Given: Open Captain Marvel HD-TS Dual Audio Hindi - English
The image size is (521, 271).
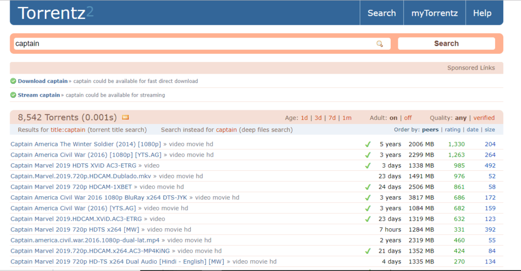Looking at the screenshot, I should (x=118, y=261).
